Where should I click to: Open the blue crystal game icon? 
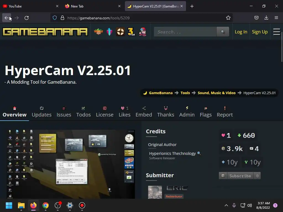point(109,32)
